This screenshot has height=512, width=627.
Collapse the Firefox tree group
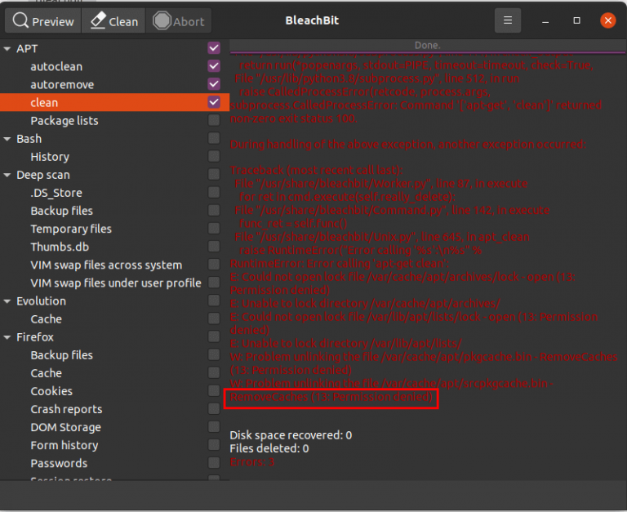(7, 337)
